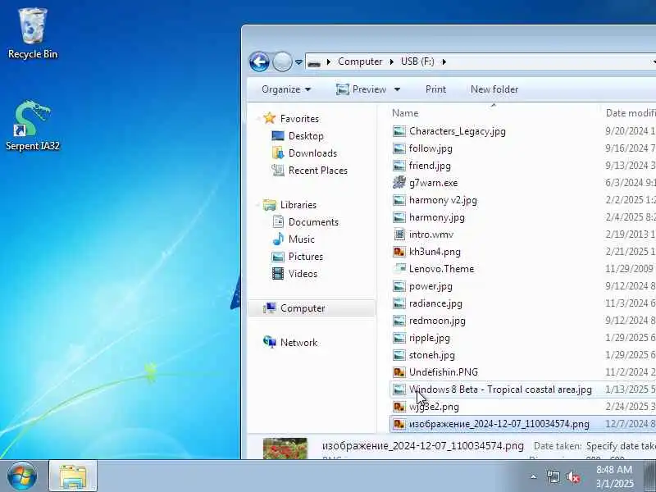Select the redmoon.jpg file icon
656x492 pixels.
(399, 321)
